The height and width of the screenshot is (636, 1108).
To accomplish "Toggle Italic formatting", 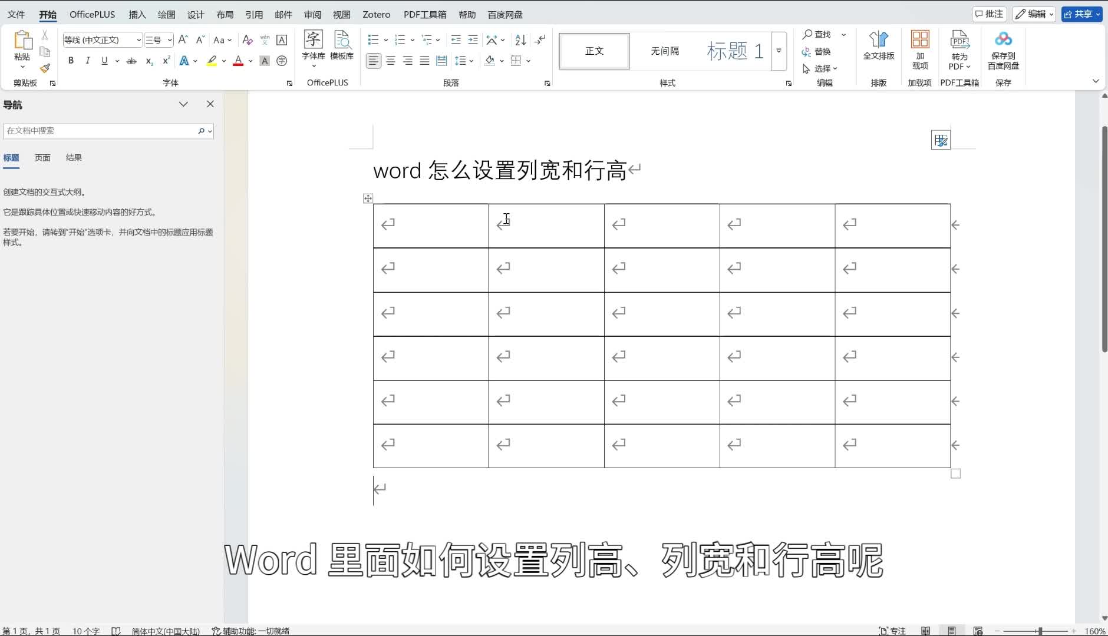I will 87,61.
